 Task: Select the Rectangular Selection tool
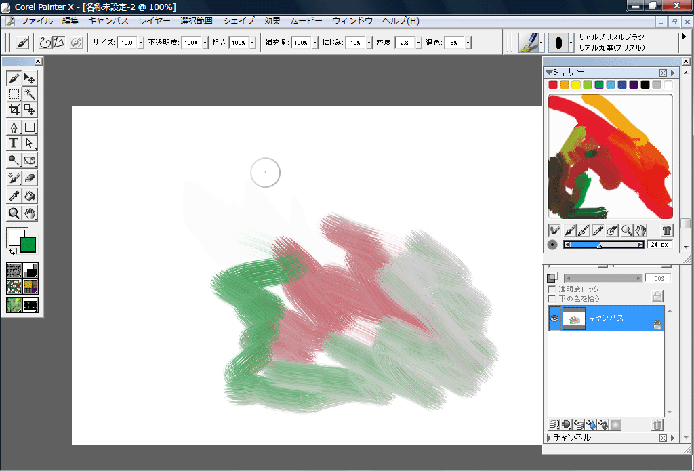(14, 94)
